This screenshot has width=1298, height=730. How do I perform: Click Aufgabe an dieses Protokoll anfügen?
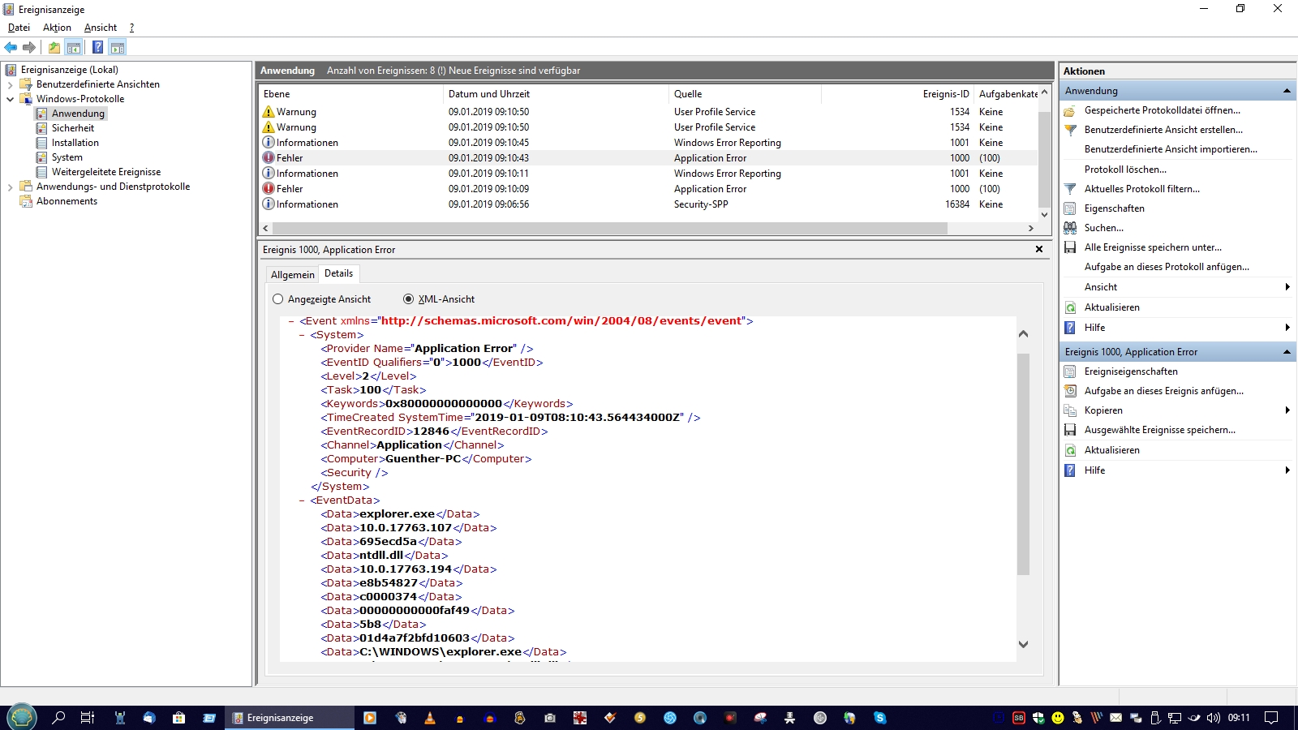click(1167, 267)
